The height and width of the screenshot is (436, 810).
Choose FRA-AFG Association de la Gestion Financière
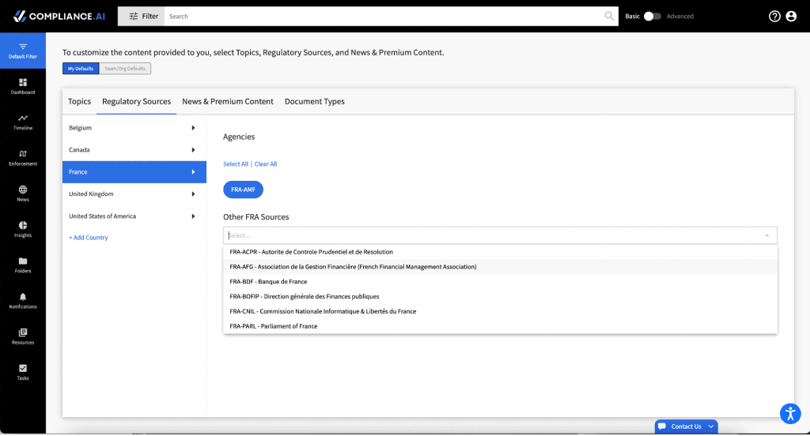500,267
